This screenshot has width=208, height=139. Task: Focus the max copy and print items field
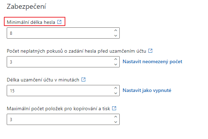(63, 119)
